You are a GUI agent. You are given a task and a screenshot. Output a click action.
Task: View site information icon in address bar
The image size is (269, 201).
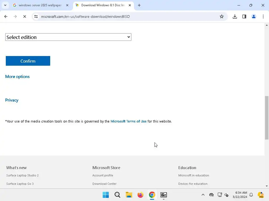[x=36, y=16]
